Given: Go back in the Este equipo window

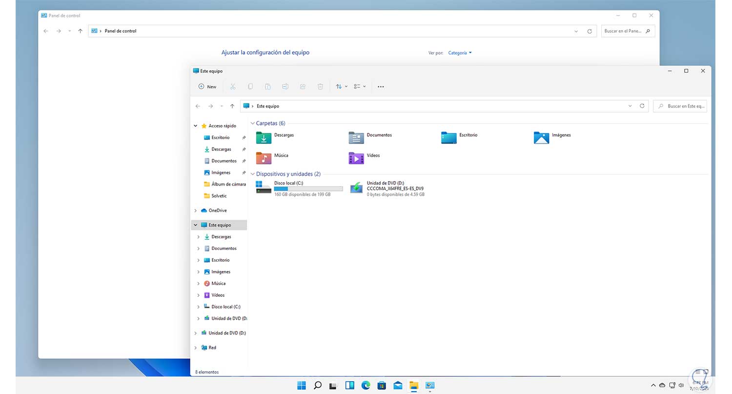Looking at the screenshot, I should pos(198,106).
